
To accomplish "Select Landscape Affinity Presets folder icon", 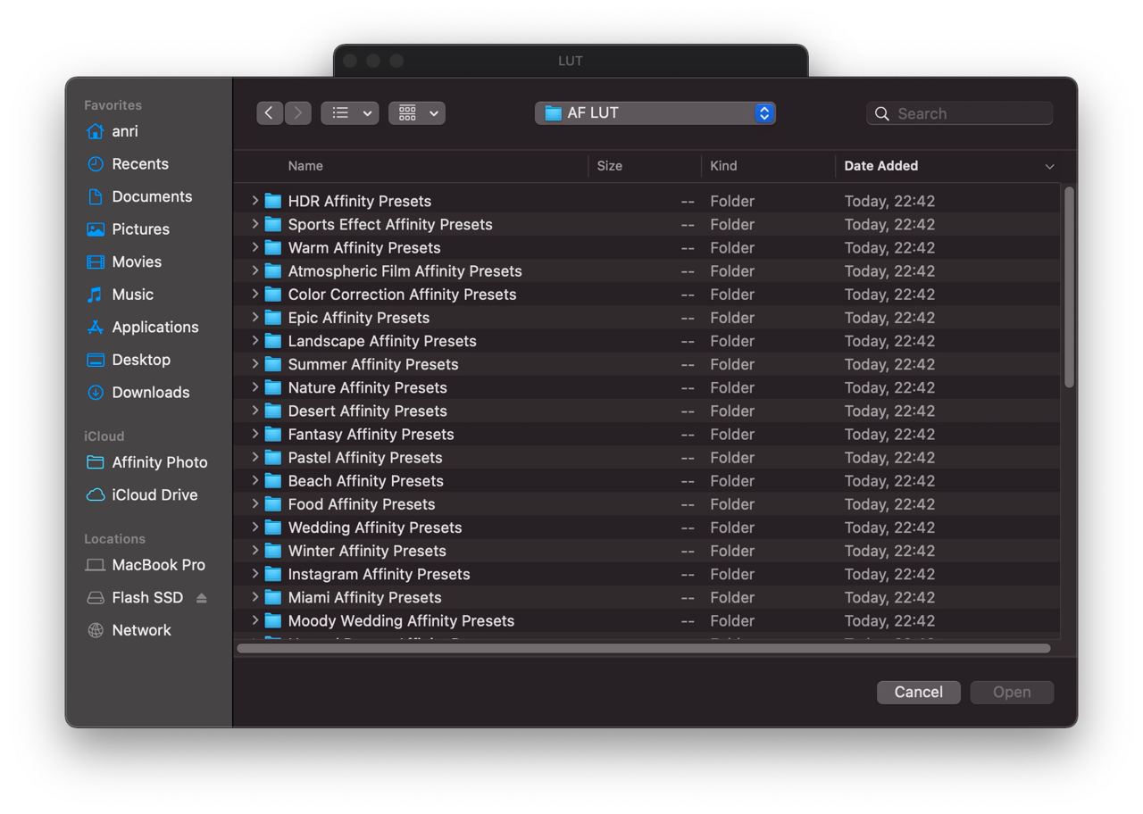I will tap(273, 341).
